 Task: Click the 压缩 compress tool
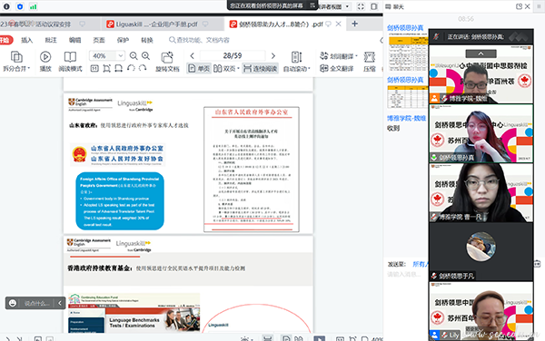[370, 62]
